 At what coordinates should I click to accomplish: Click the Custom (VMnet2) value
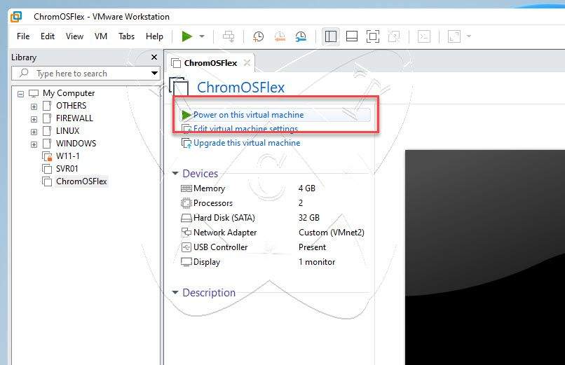(332, 233)
